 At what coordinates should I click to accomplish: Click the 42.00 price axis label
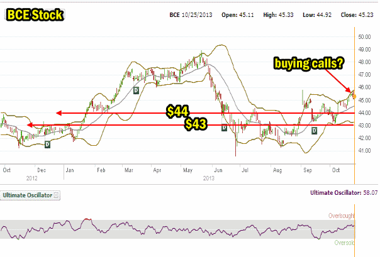(x=364, y=138)
